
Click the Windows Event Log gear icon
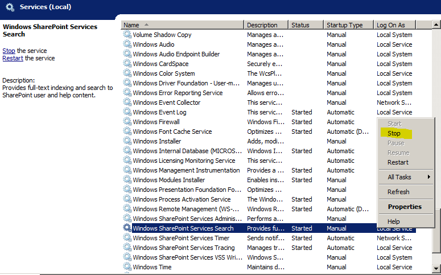pyautogui.click(x=127, y=112)
